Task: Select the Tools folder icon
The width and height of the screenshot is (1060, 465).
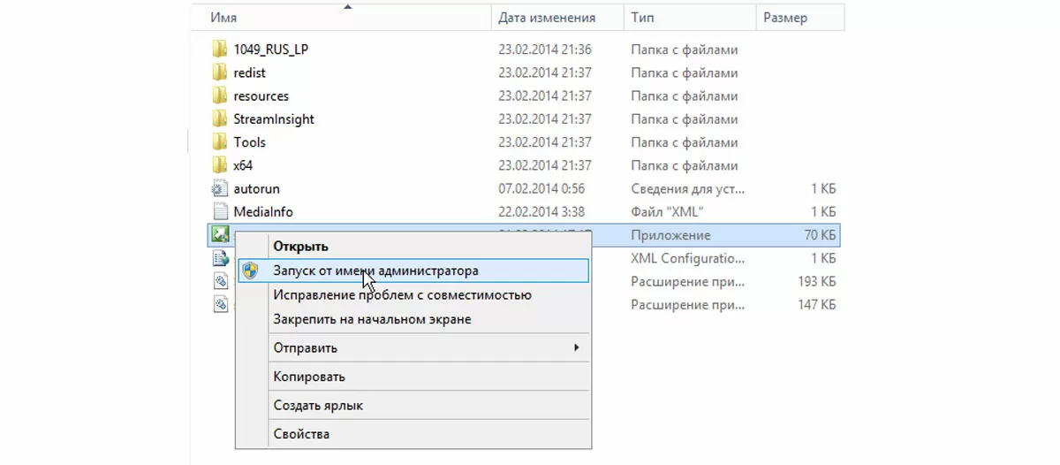Action: tap(220, 141)
